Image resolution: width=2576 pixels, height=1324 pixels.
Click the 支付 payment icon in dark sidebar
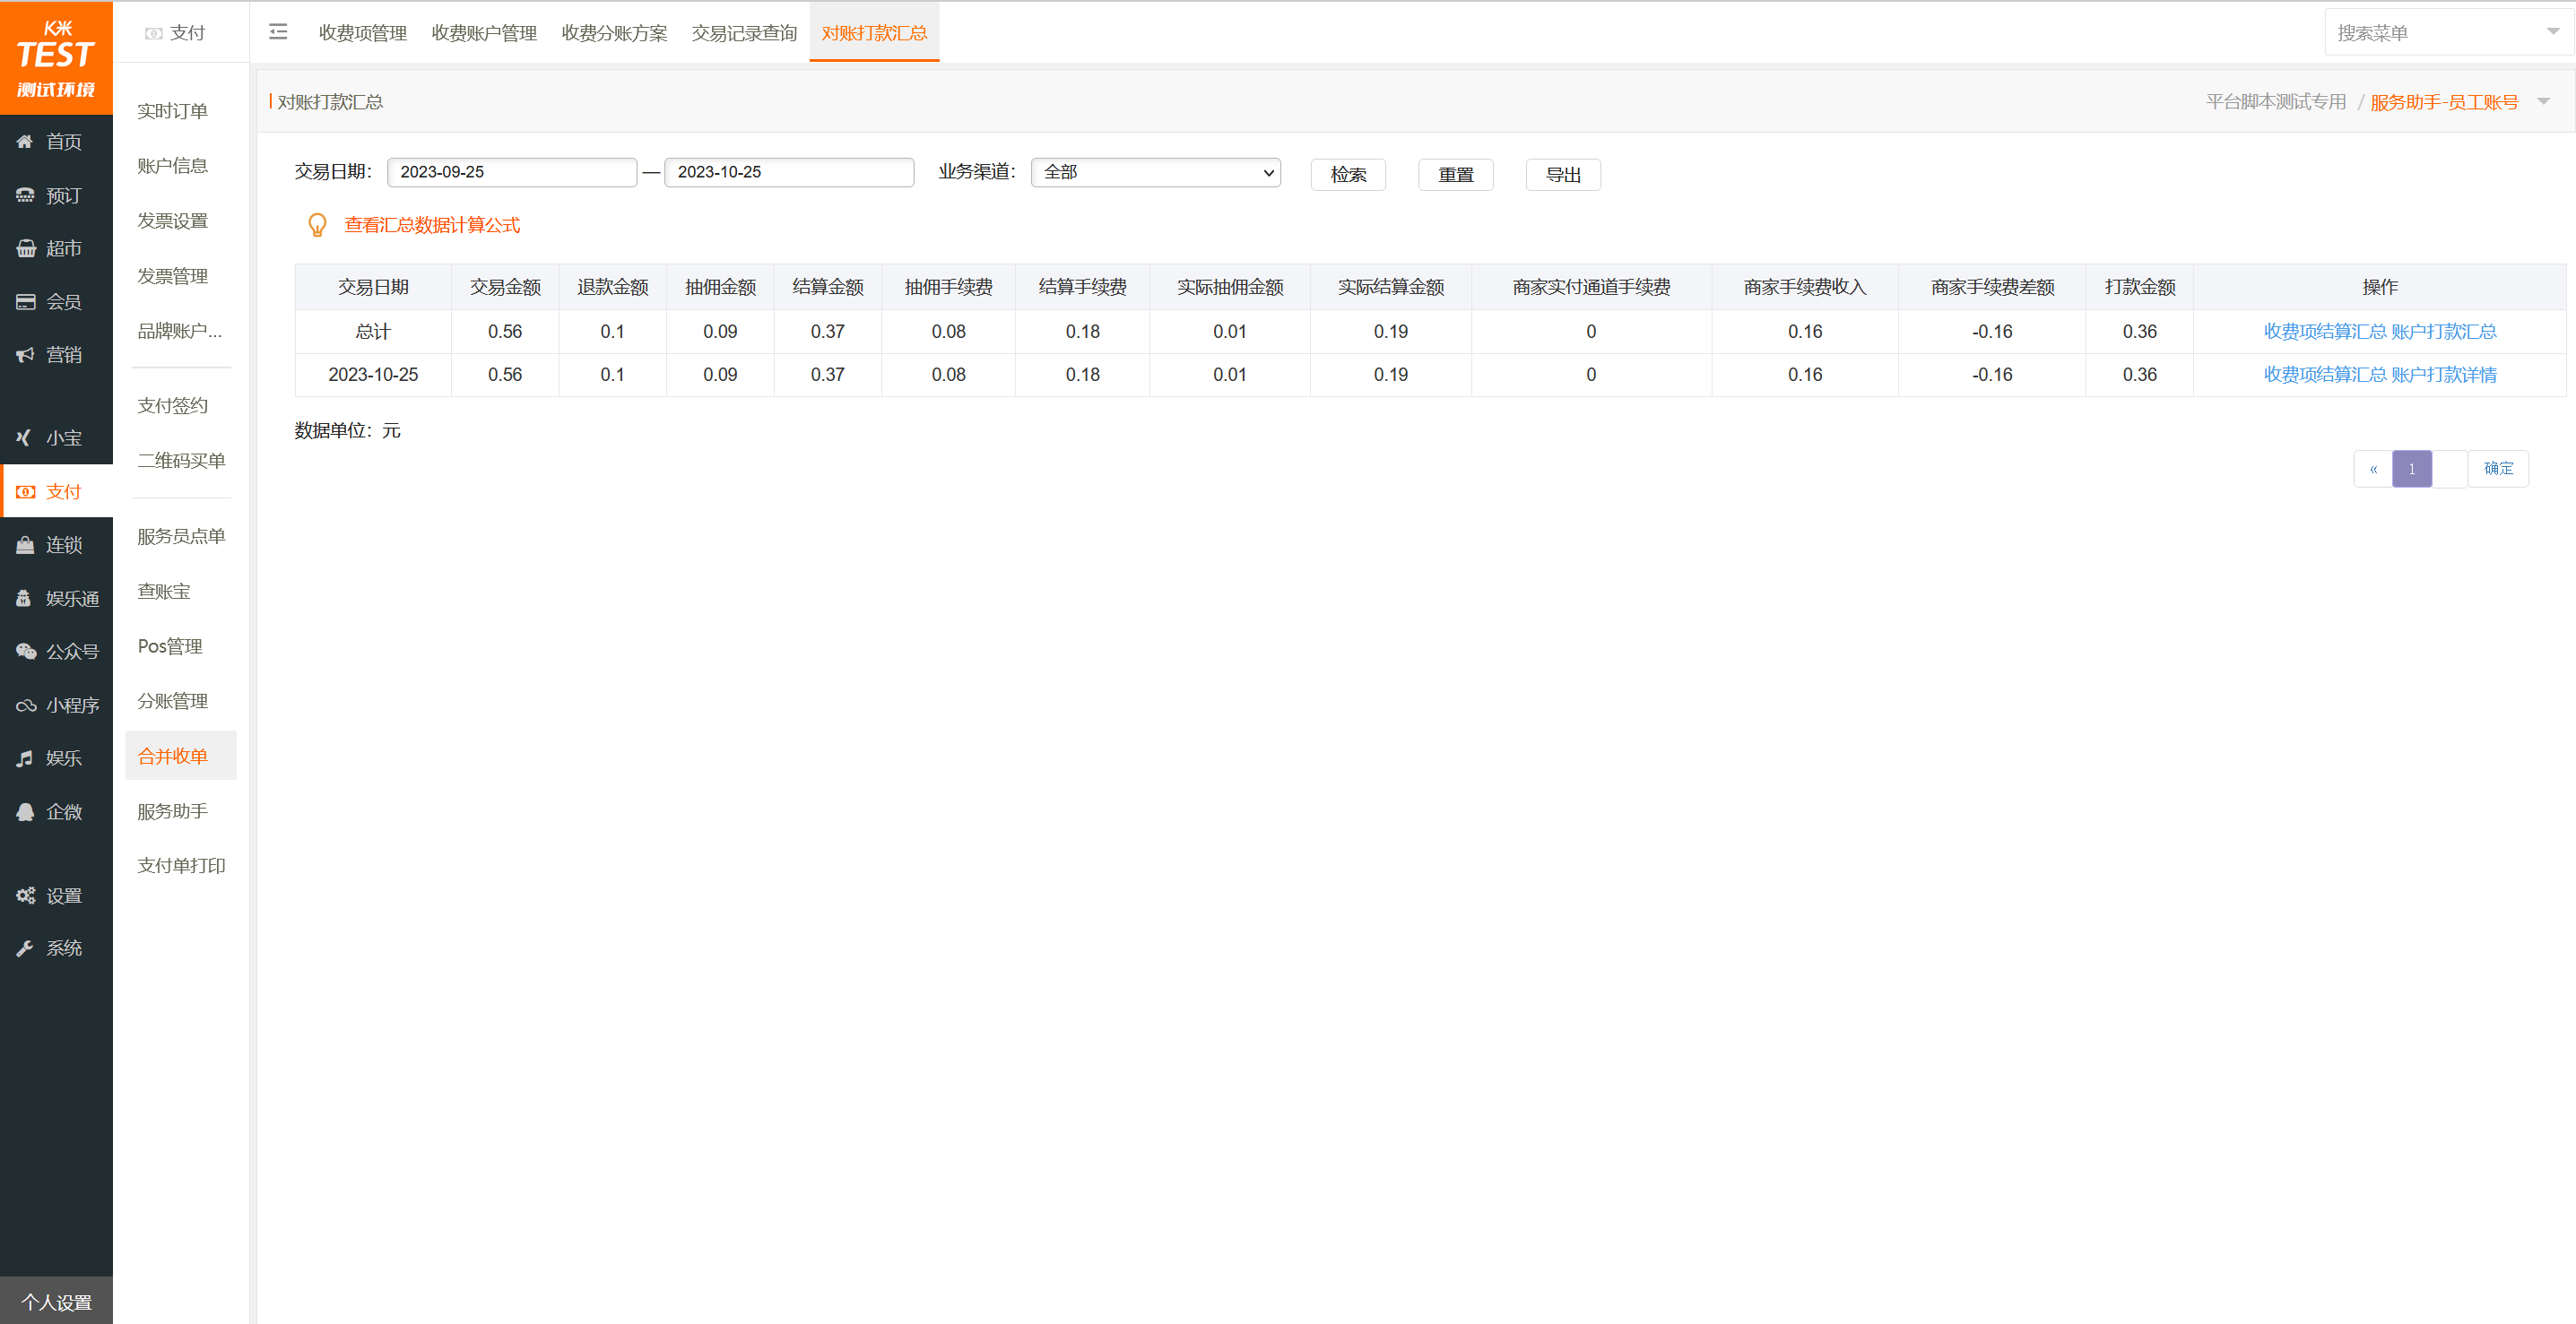(25, 492)
